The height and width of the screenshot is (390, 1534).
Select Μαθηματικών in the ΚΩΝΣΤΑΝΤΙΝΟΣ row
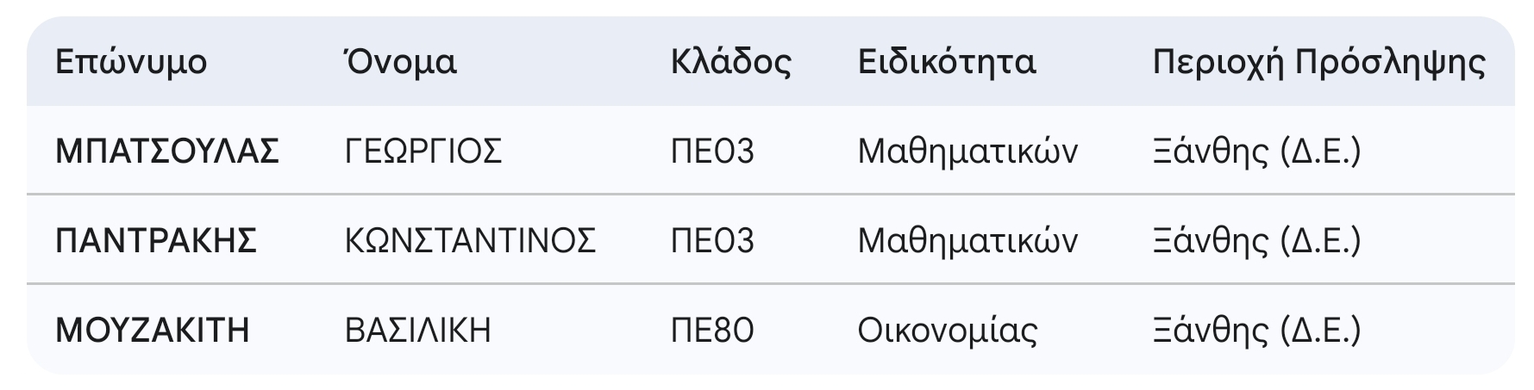967,241
